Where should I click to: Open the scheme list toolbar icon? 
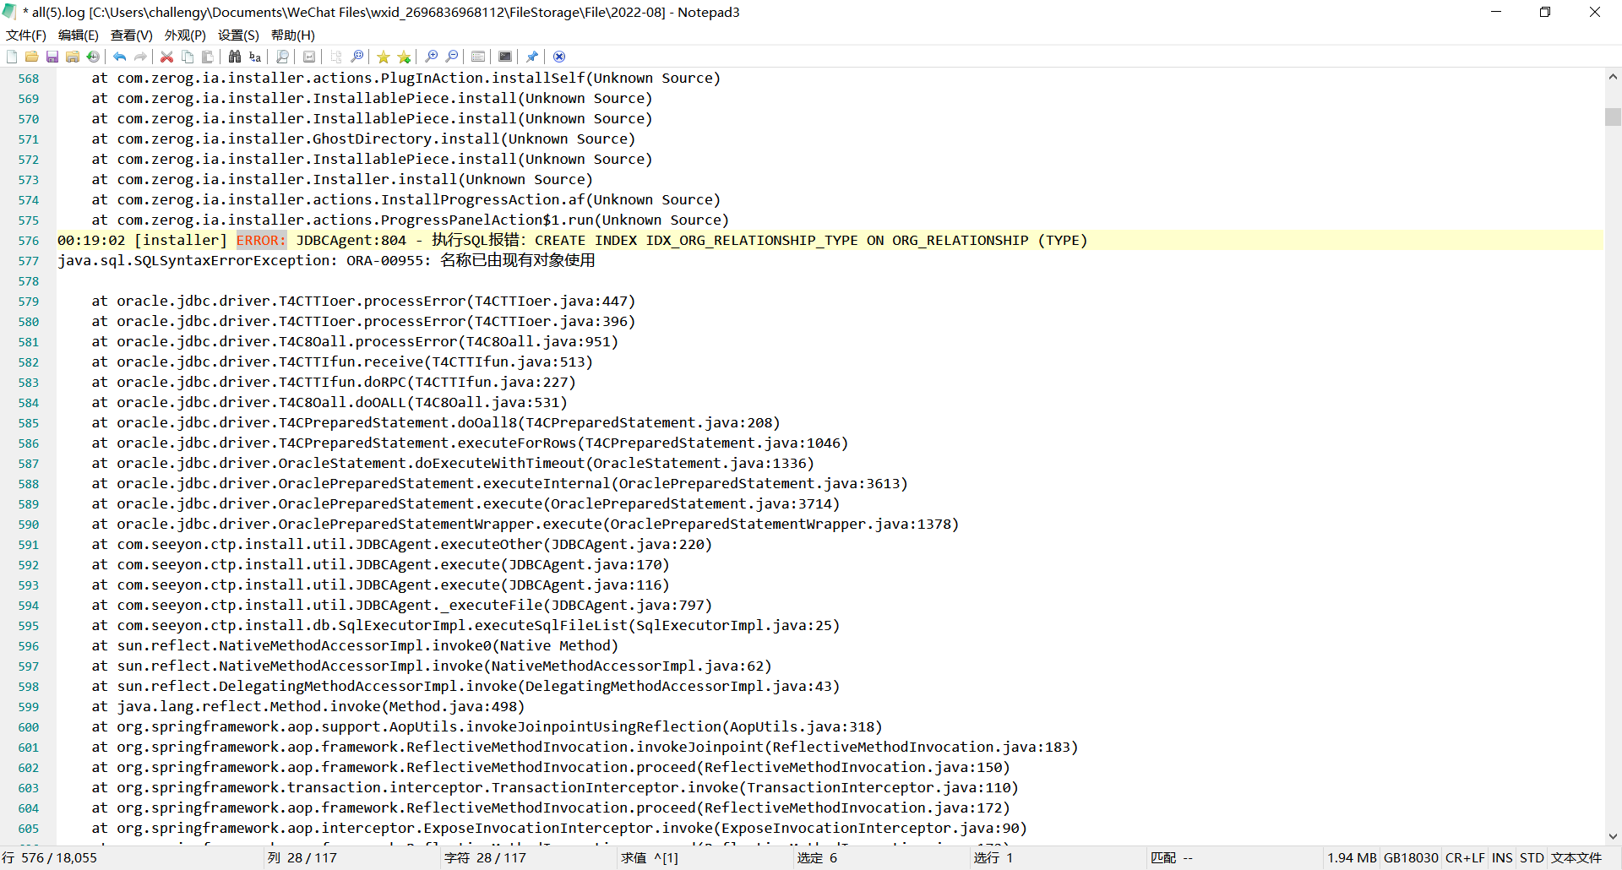pos(478,57)
